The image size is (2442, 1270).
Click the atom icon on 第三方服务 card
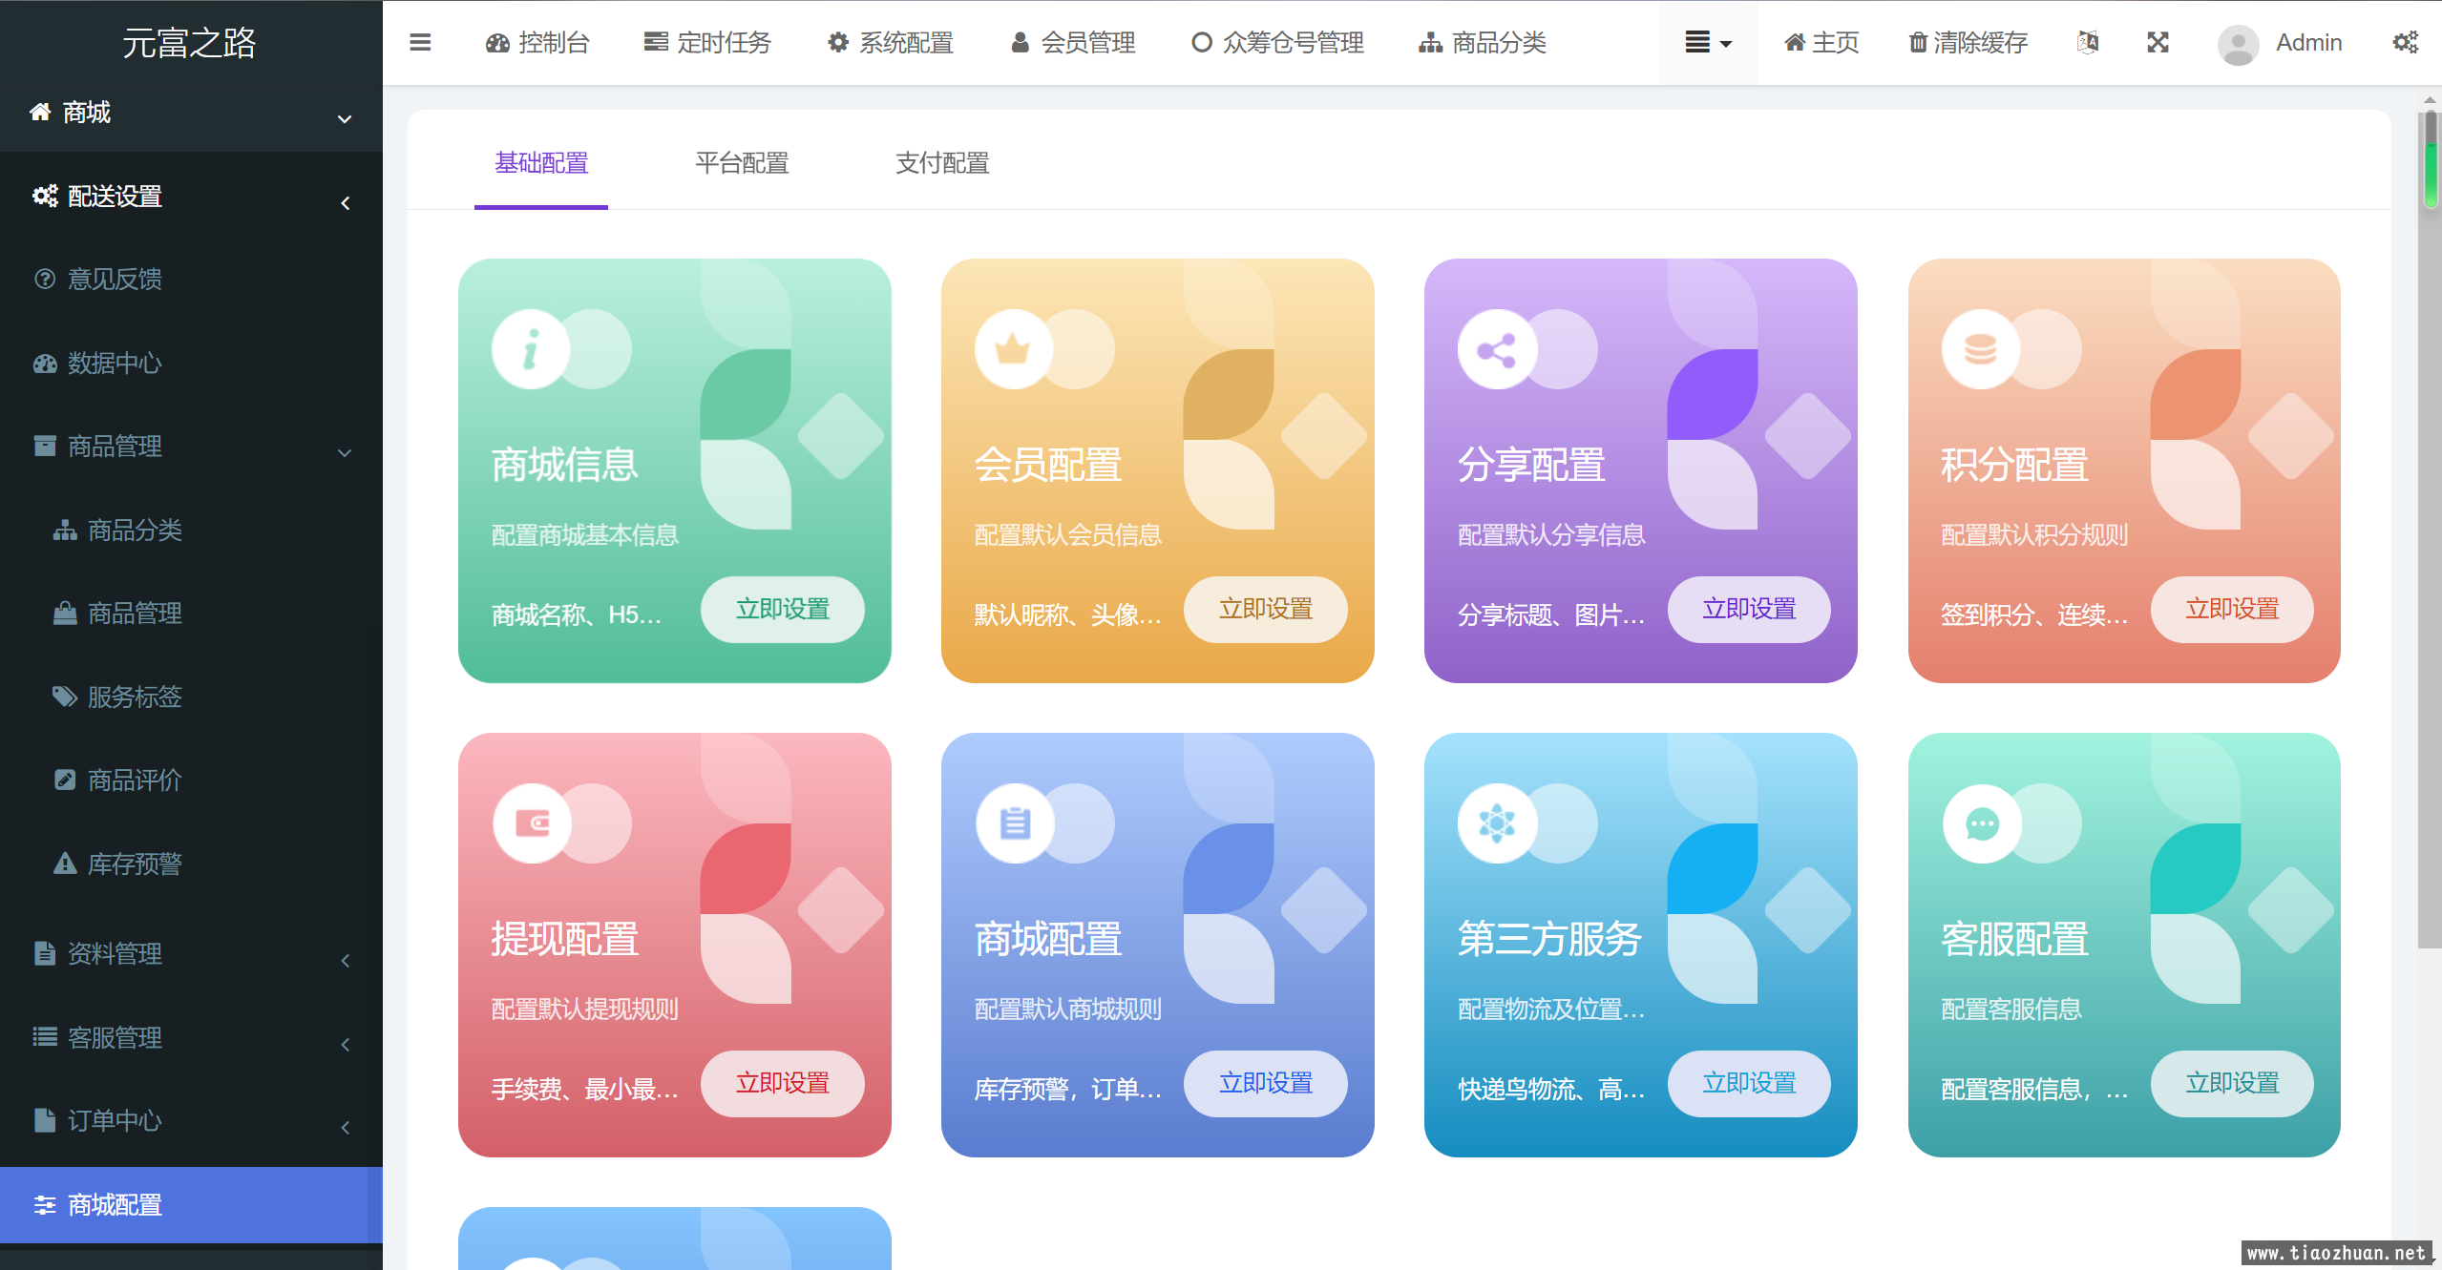pos(1497,823)
